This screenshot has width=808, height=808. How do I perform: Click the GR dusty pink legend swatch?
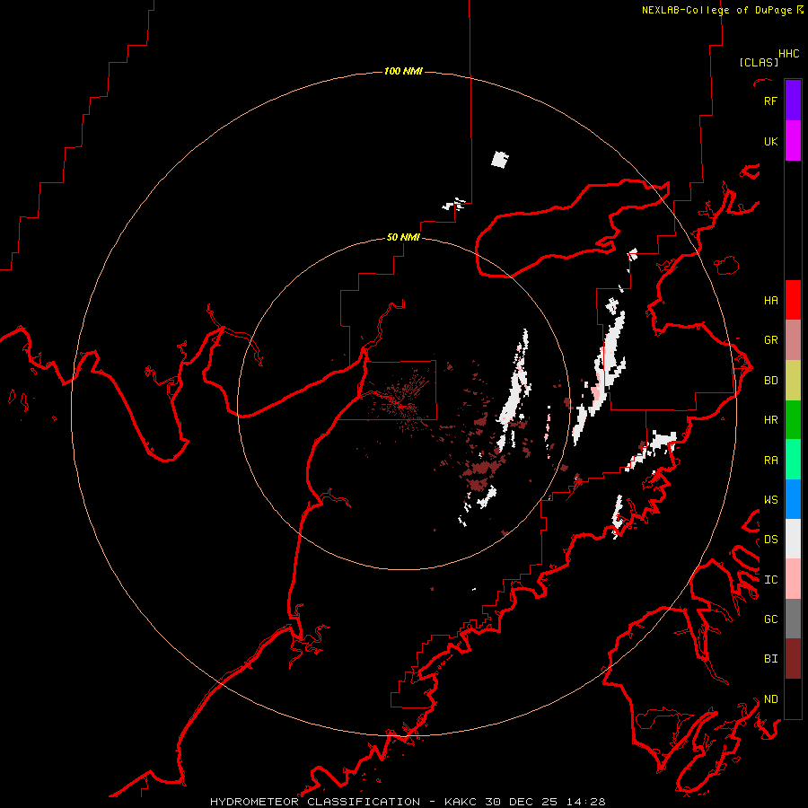point(793,340)
